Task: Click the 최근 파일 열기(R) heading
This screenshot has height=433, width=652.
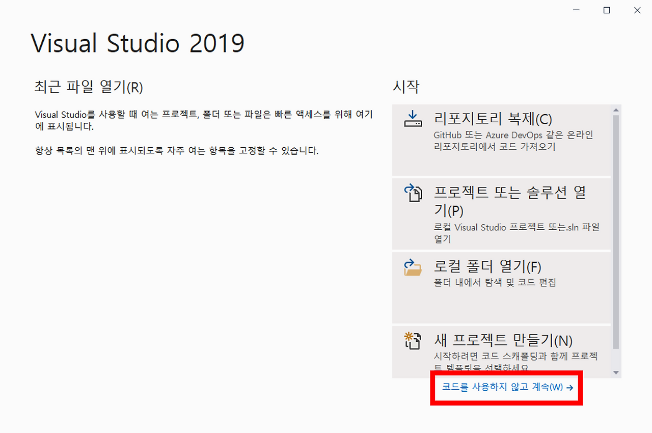Action: (89, 87)
